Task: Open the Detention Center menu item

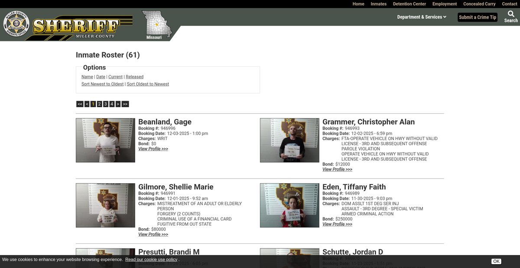Action: point(409,4)
